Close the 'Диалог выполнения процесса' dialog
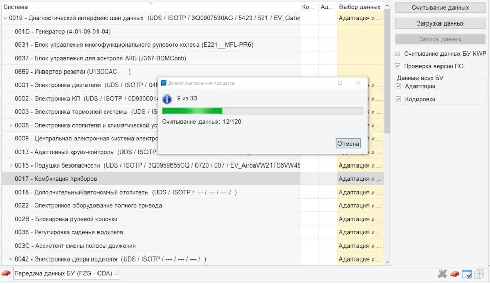The width and height of the screenshot is (490, 284). coord(358,83)
